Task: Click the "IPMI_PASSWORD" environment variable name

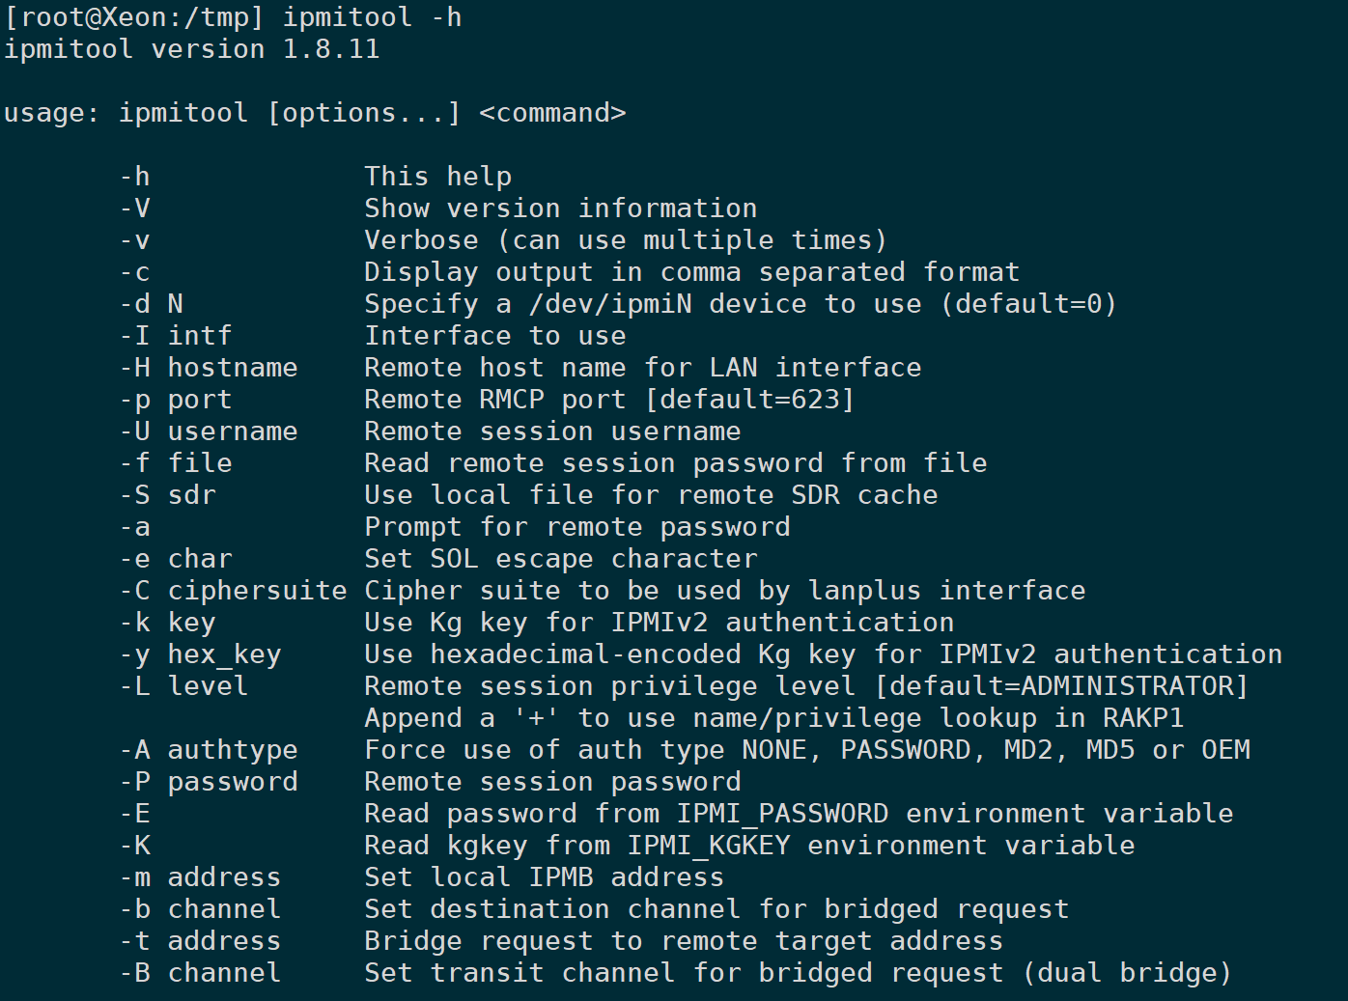Action: [782, 814]
